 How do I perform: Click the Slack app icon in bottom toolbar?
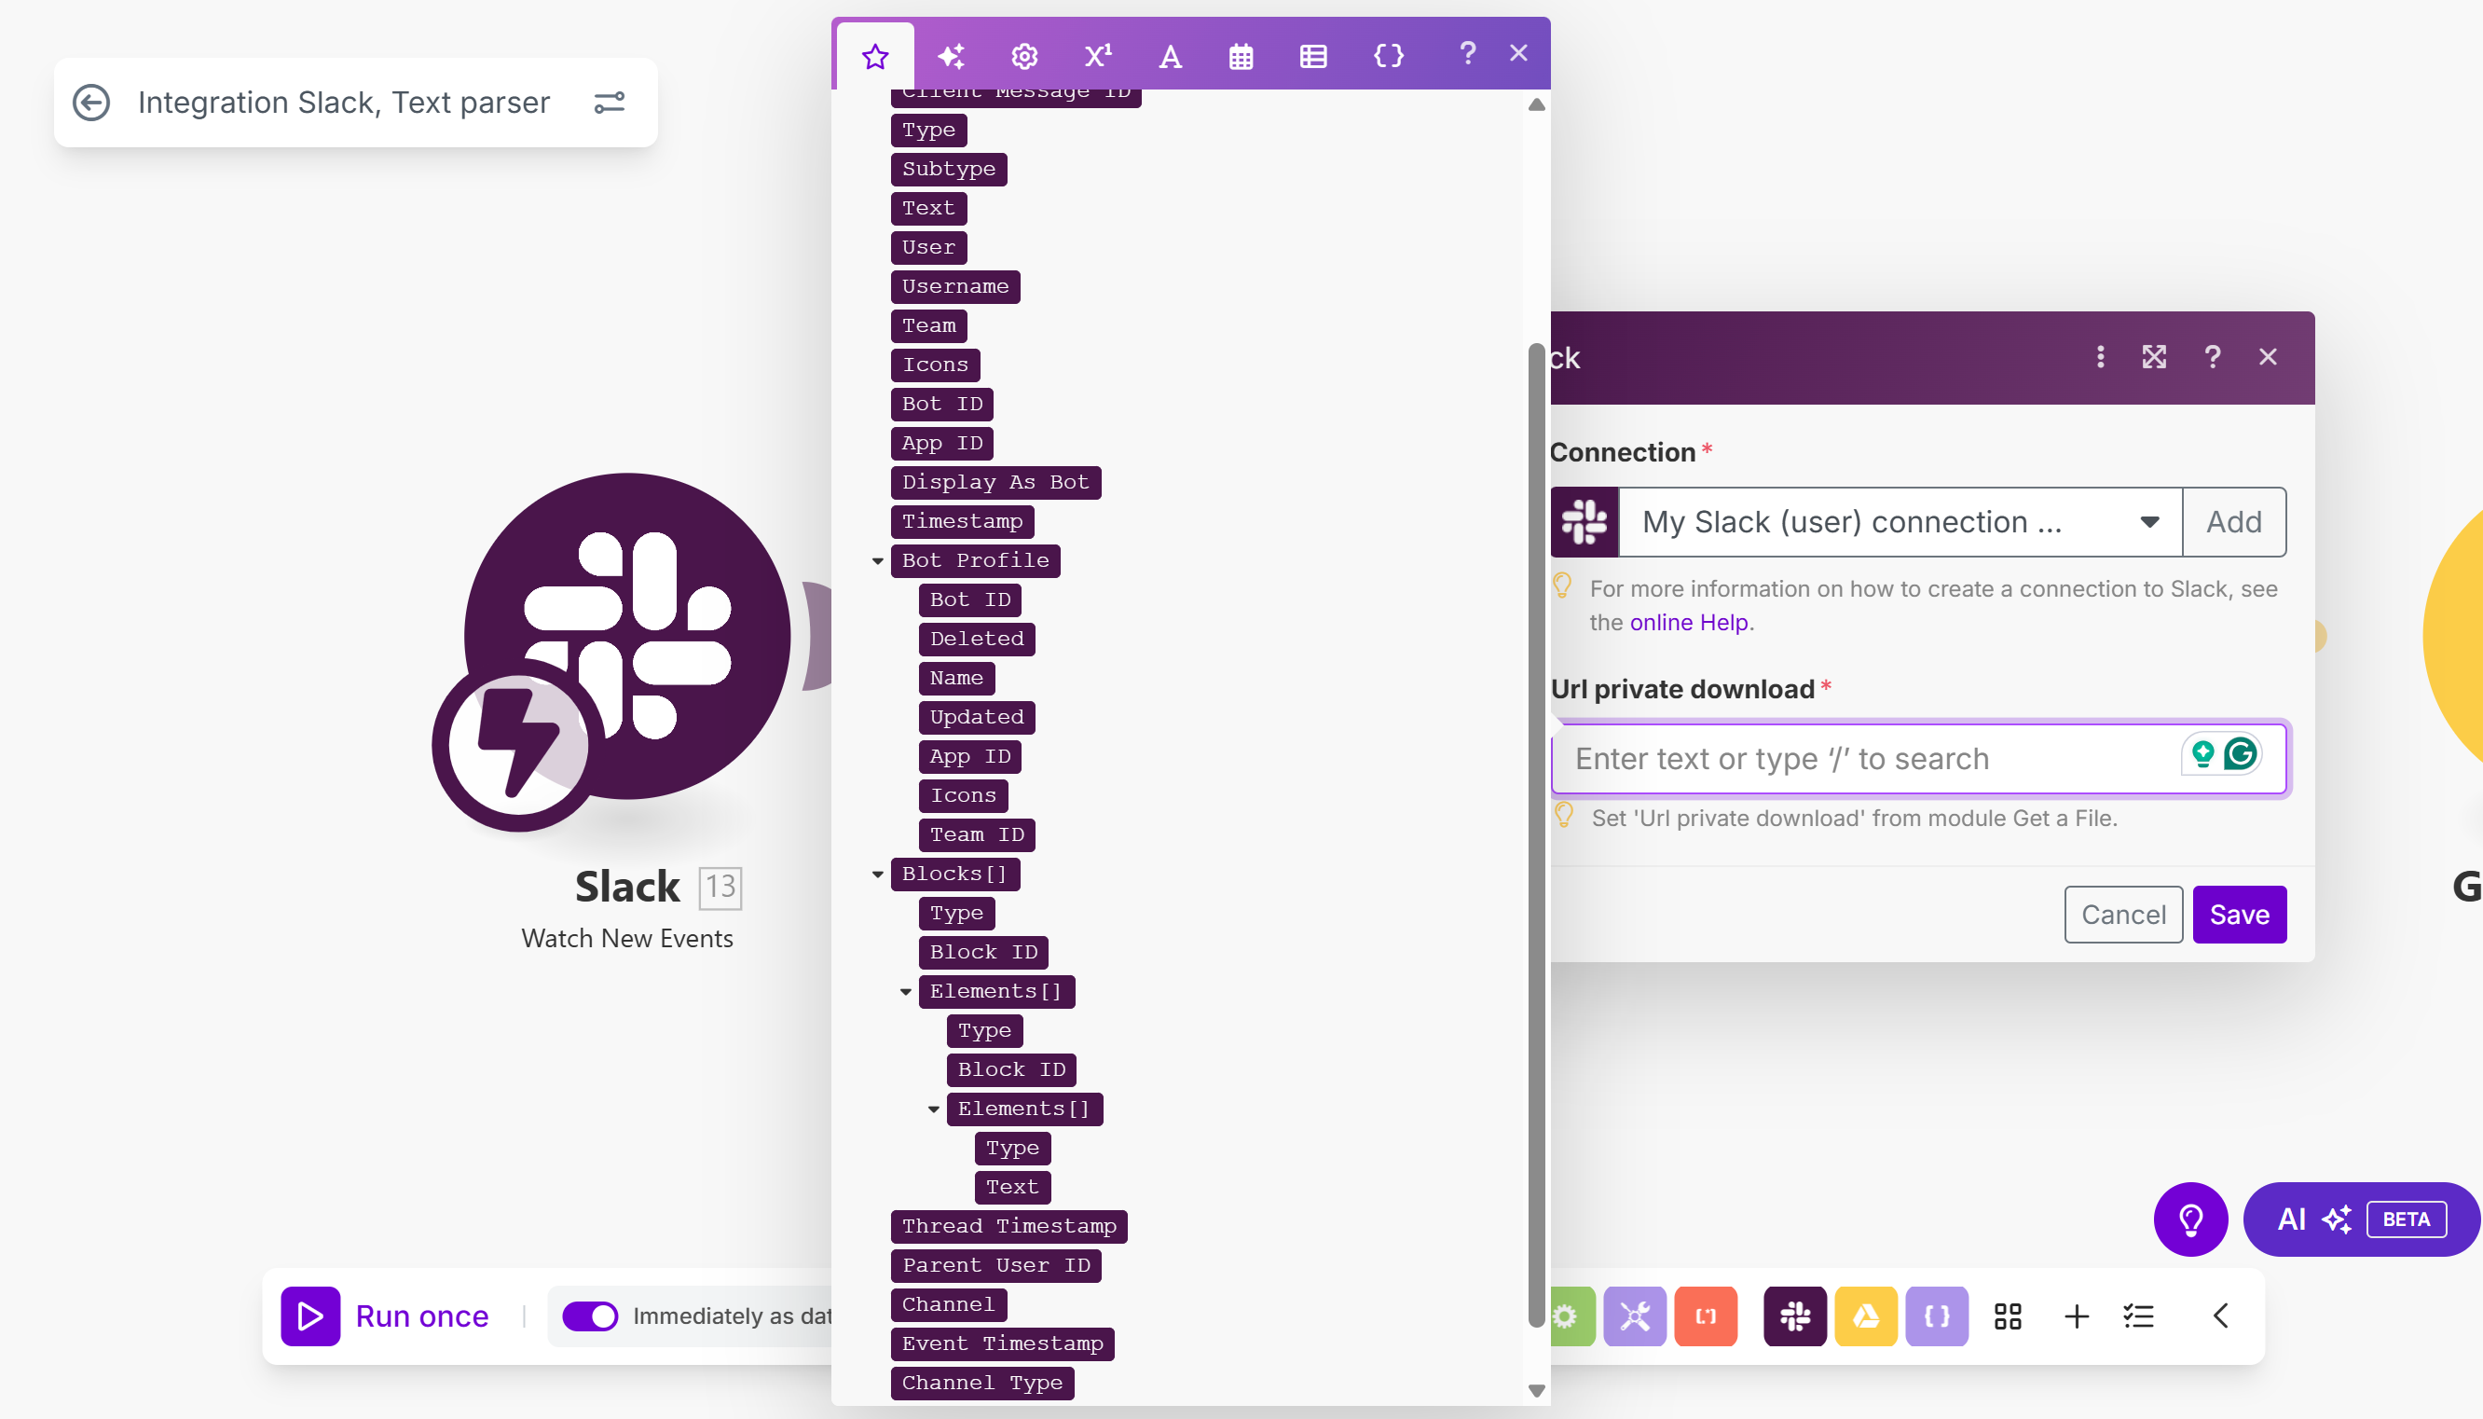click(x=1794, y=1316)
